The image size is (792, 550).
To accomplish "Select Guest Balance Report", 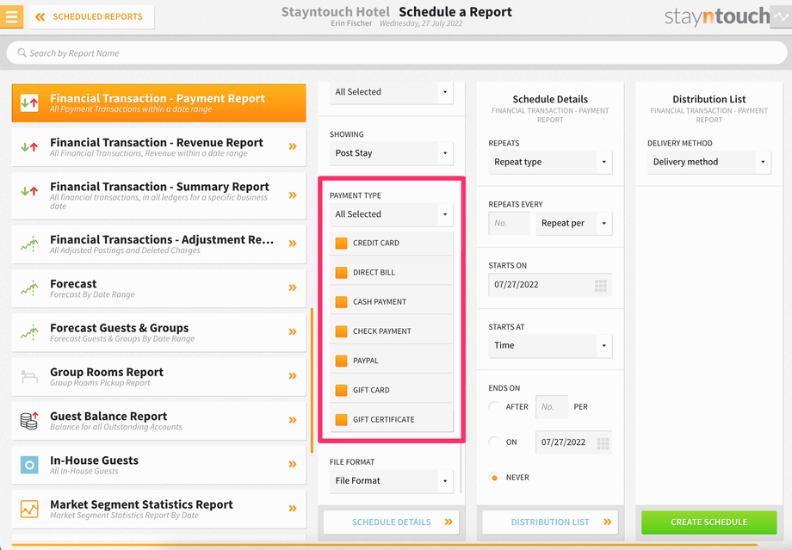I will click(158, 421).
